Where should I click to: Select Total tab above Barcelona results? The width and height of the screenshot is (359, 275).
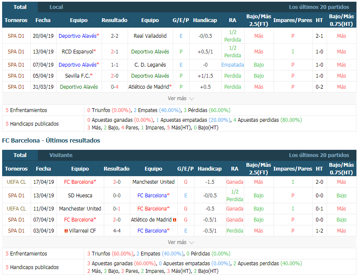(x=20, y=155)
